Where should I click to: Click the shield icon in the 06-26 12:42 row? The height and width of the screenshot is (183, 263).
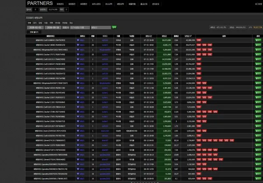tap(78, 92)
